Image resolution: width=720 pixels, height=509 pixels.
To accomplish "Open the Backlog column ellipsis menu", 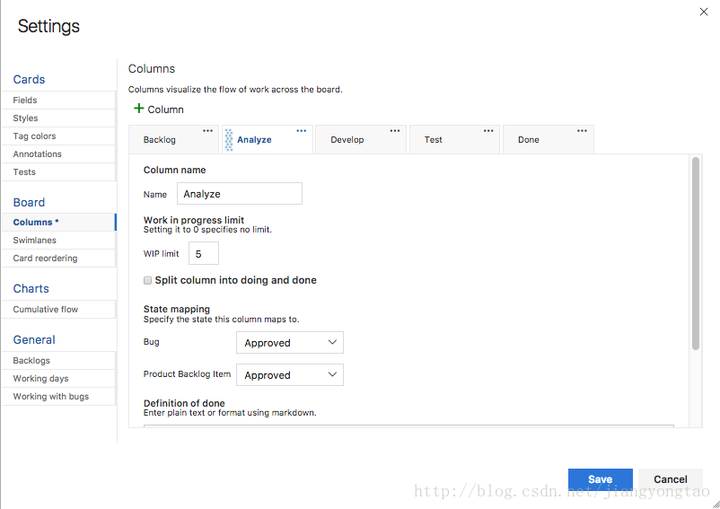I will pos(207,131).
